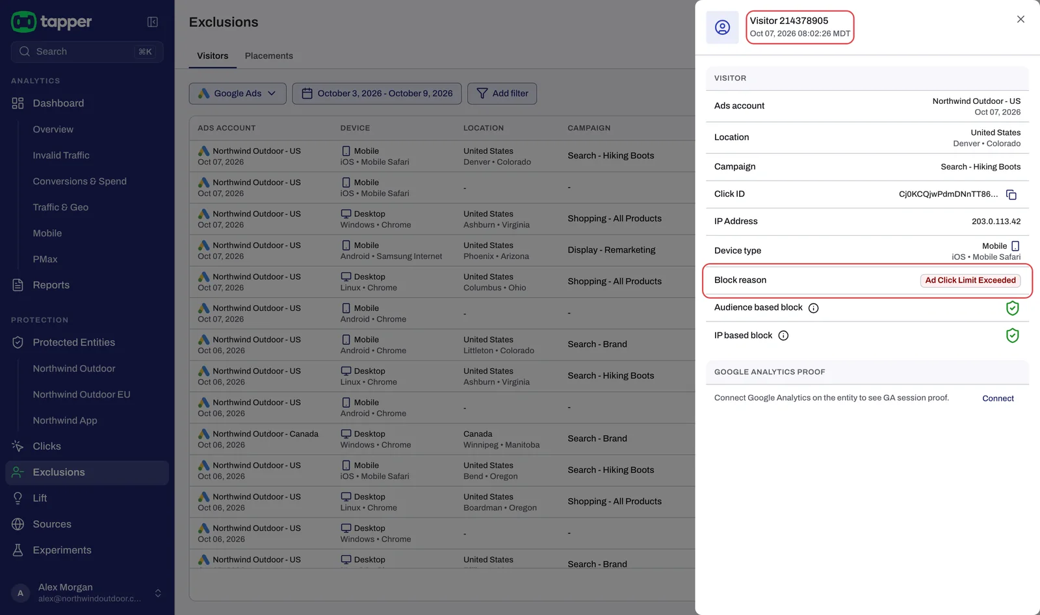This screenshot has height=615, width=1040.
Task: Open Northwind Outdoor EU entity
Action: point(81,394)
